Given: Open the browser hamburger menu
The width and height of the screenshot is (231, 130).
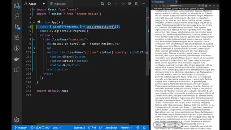Looking at the screenshot, I should tap(217, 6).
